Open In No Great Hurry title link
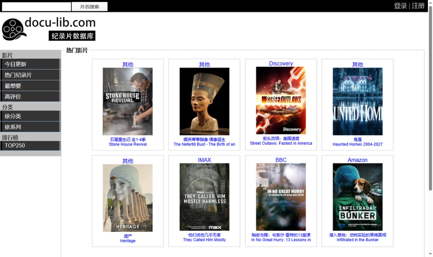Image resolution: width=433 pixels, height=257 pixels. click(281, 238)
